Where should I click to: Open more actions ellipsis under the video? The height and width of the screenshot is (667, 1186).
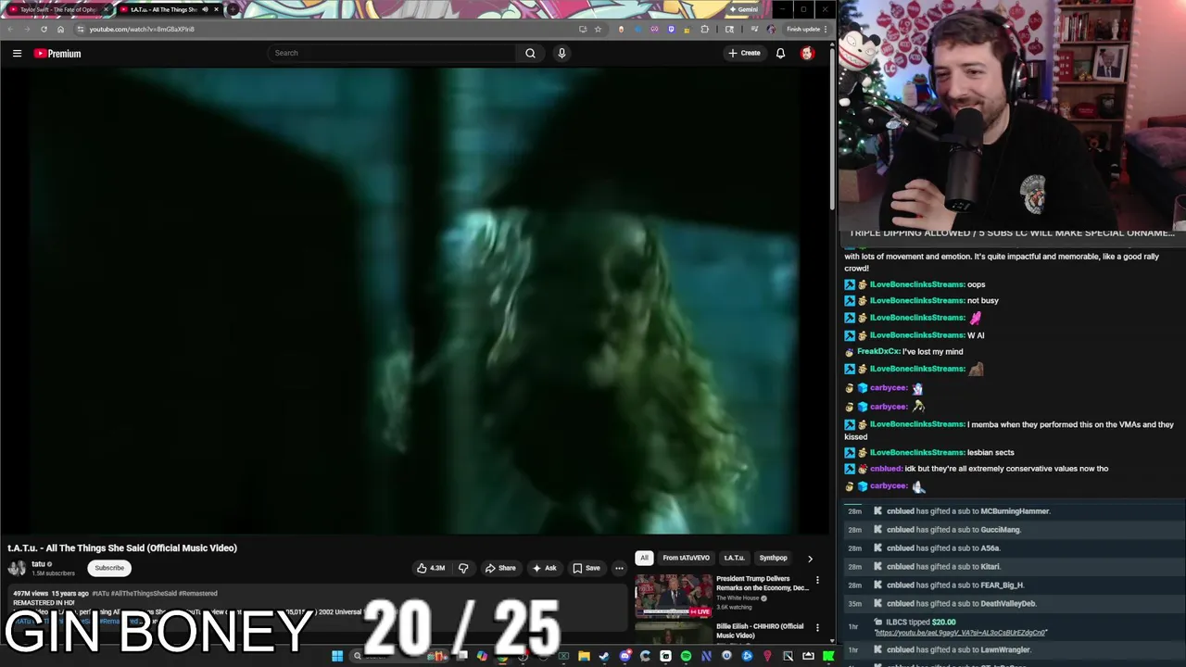(x=619, y=568)
